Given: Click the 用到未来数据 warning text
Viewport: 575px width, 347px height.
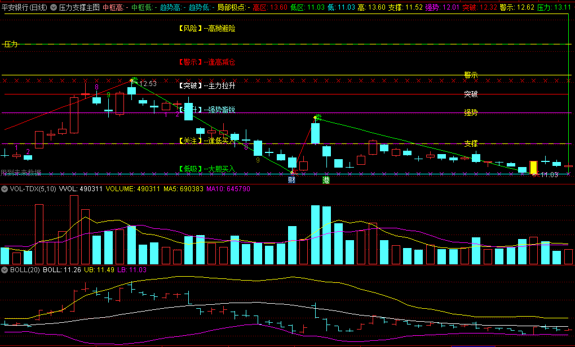Looking at the screenshot, I should (21, 173).
